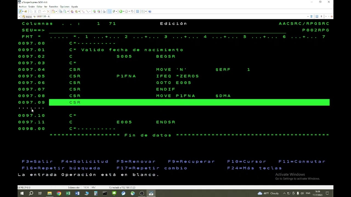Image resolution: width=351 pixels, height=197 pixels.
Task: Open the Ayuda menu
Action: (x=74, y=7)
